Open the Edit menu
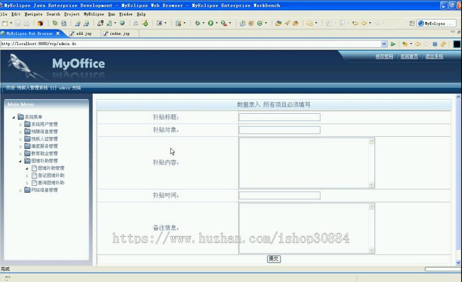462x282 pixels. click(x=15, y=14)
